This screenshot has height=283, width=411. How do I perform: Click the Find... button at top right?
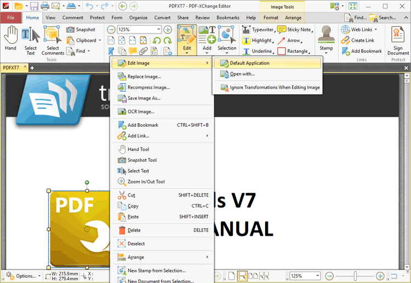(x=356, y=18)
